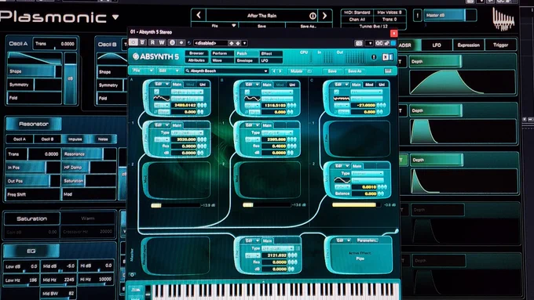Toggle the plugin bypass power button
Screen dimensions: 534x300
point(133,42)
